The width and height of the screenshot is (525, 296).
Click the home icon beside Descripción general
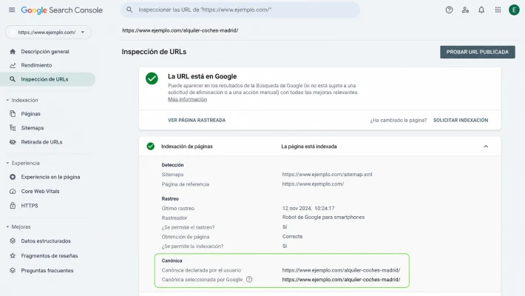pyautogui.click(x=13, y=51)
